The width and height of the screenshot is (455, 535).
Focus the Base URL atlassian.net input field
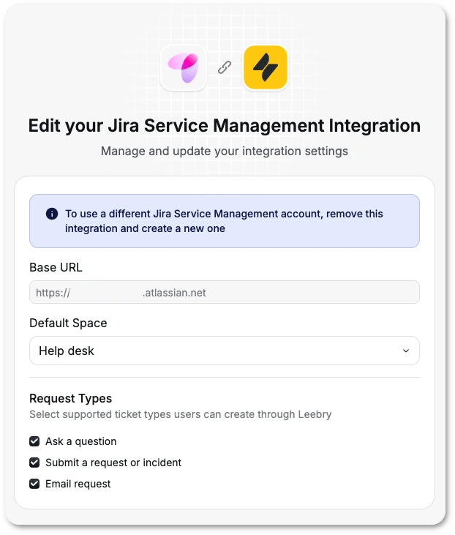(x=225, y=292)
